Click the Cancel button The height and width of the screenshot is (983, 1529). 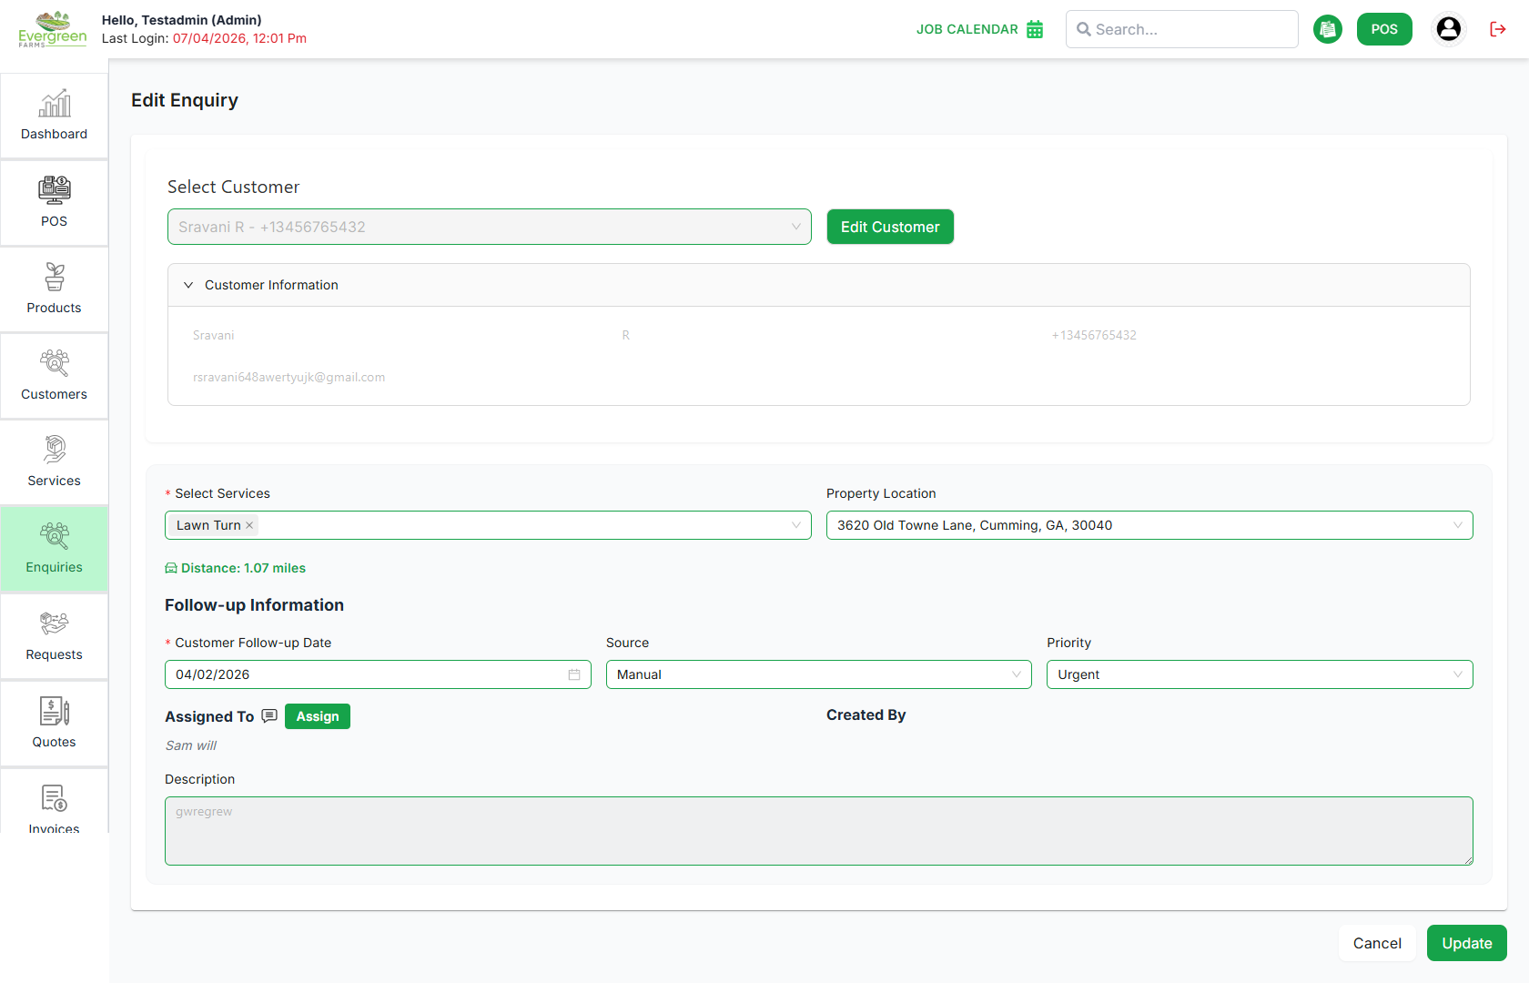tap(1377, 943)
